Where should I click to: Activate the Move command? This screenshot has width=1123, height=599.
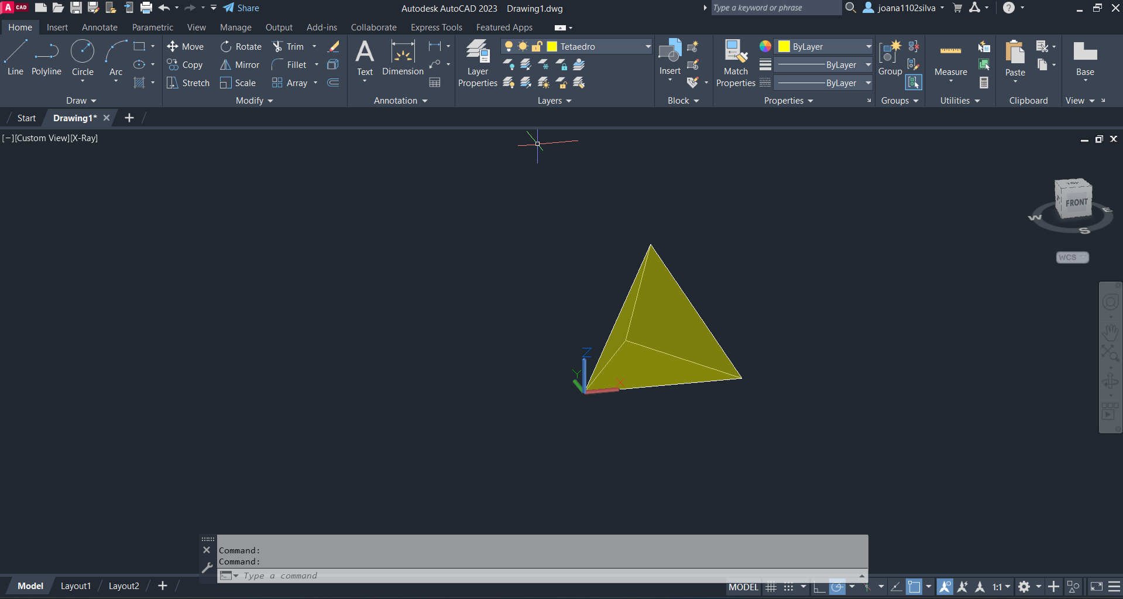click(185, 46)
